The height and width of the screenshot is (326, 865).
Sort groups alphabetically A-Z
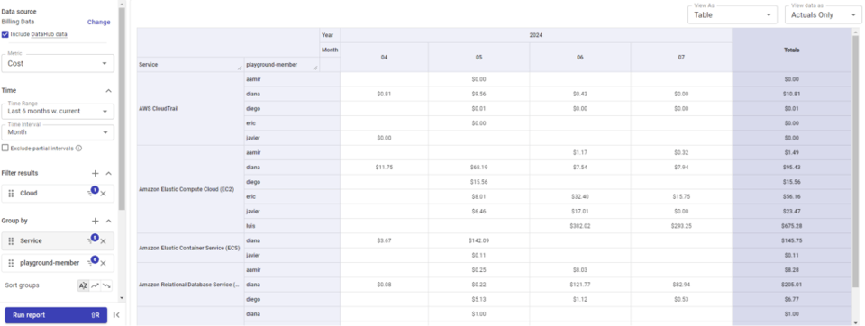coord(83,285)
